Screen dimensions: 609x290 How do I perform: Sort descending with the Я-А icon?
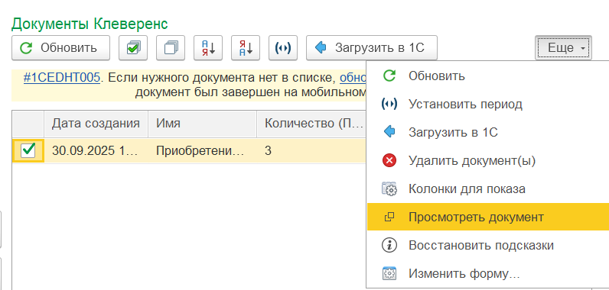click(246, 48)
